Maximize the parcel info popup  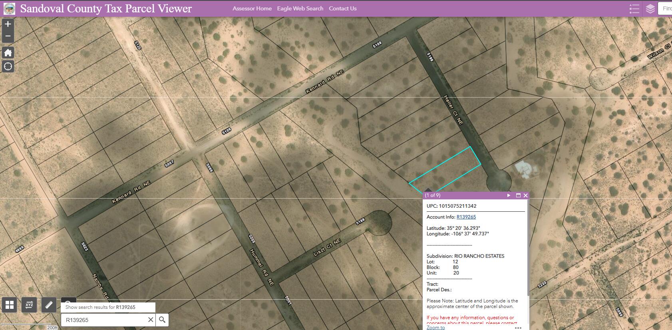(518, 195)
